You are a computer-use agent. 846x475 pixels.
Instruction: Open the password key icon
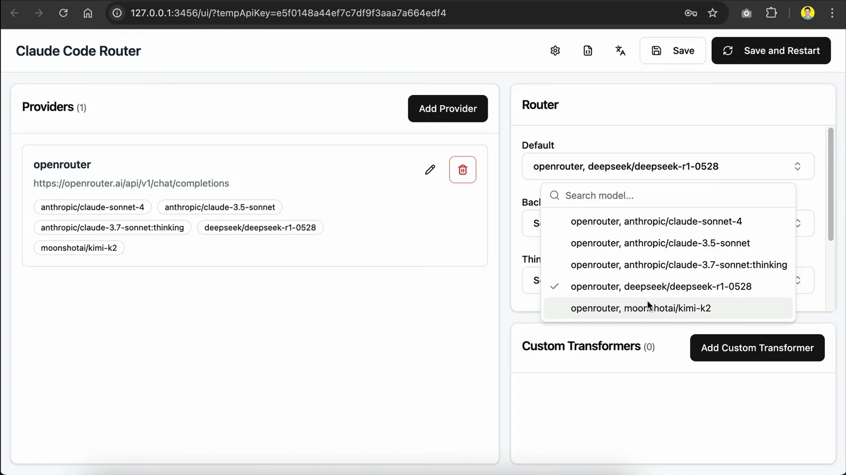691,13
